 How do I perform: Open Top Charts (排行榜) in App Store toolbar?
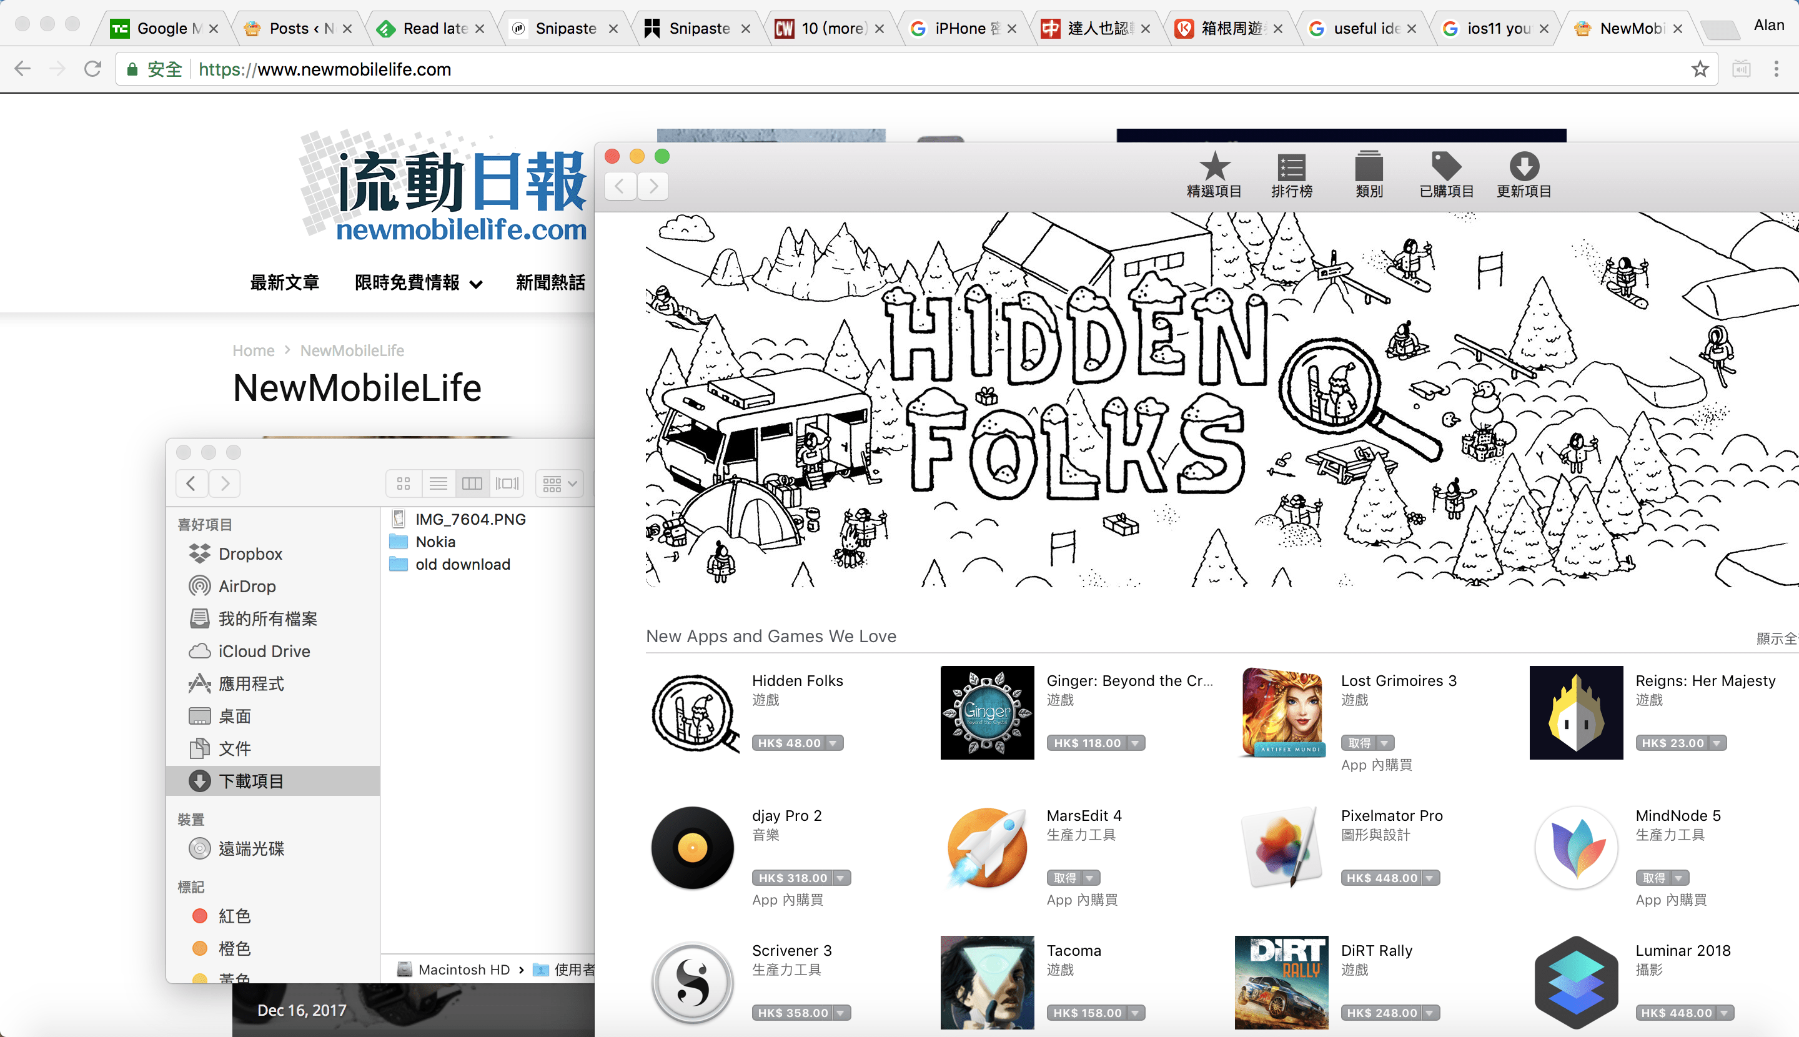pyautogui.click(x=1291, y=174)
